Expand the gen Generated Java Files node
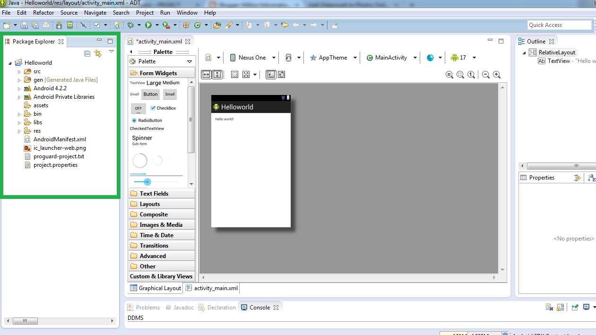Screen dimensions: 596x335 click(19, 80)
